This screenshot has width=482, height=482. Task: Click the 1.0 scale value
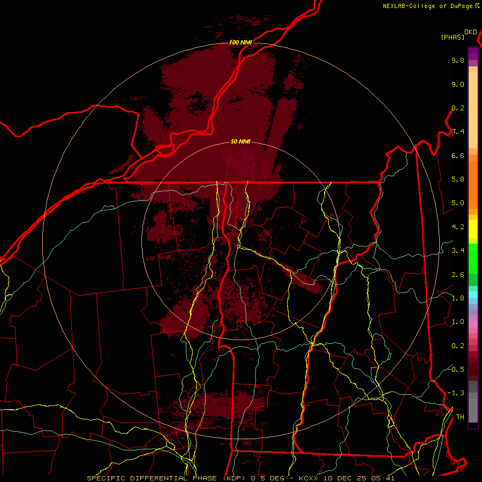(x=458, y=322)
